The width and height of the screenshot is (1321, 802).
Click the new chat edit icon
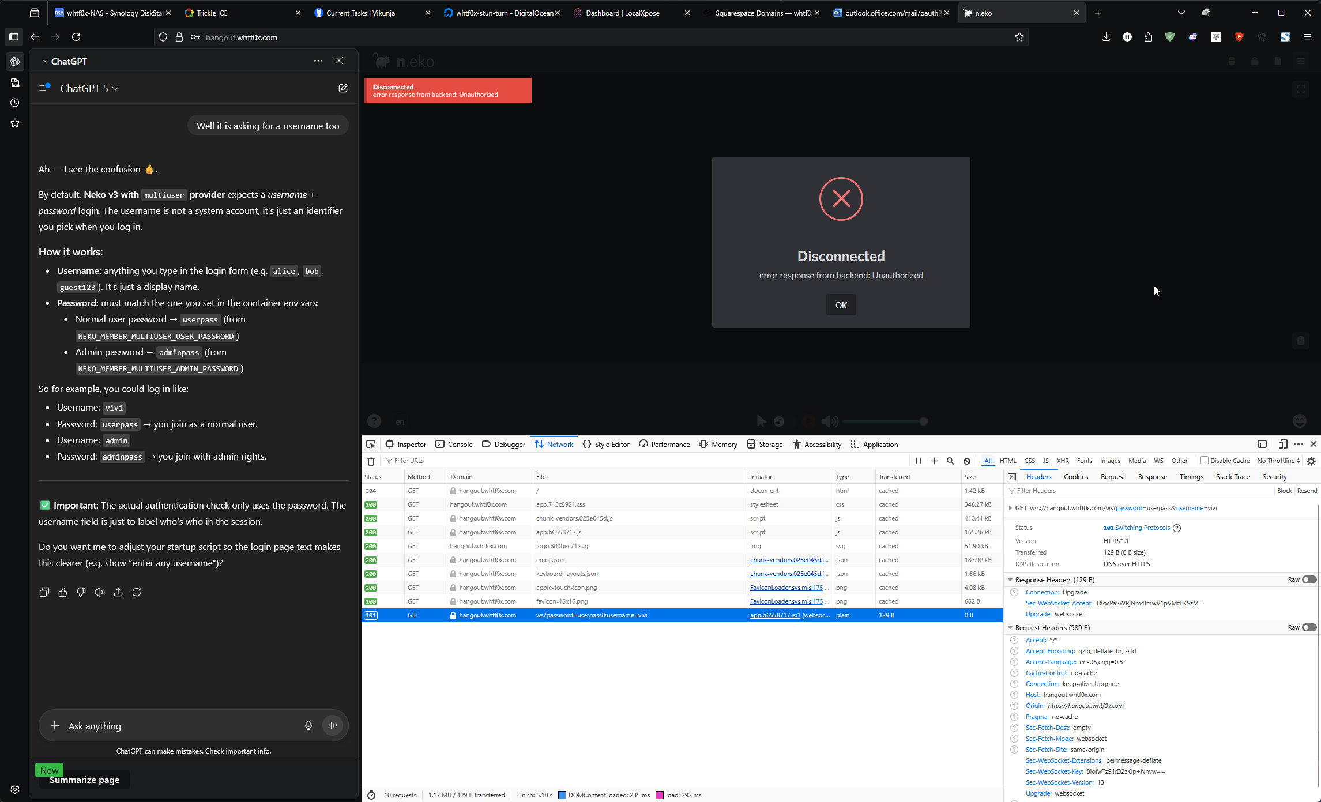tap(343, 88)
